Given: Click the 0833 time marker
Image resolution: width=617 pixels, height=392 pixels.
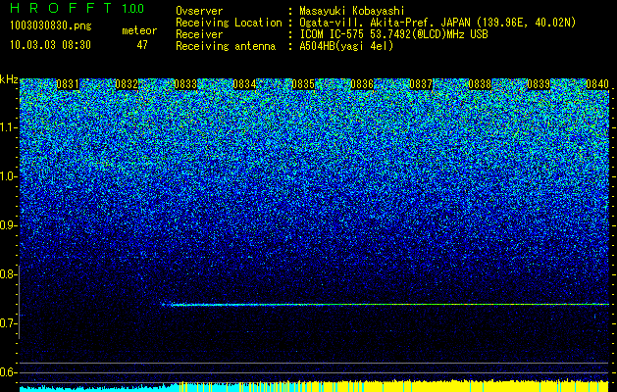Looking at the screenshot, I should point(185,84).
